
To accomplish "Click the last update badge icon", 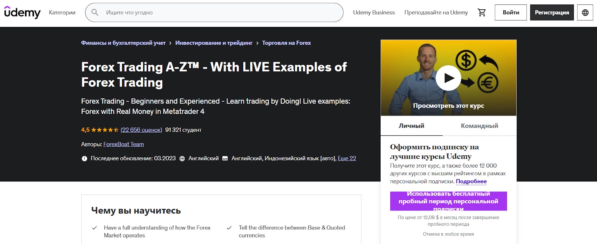I will click(x=84, y=158).
